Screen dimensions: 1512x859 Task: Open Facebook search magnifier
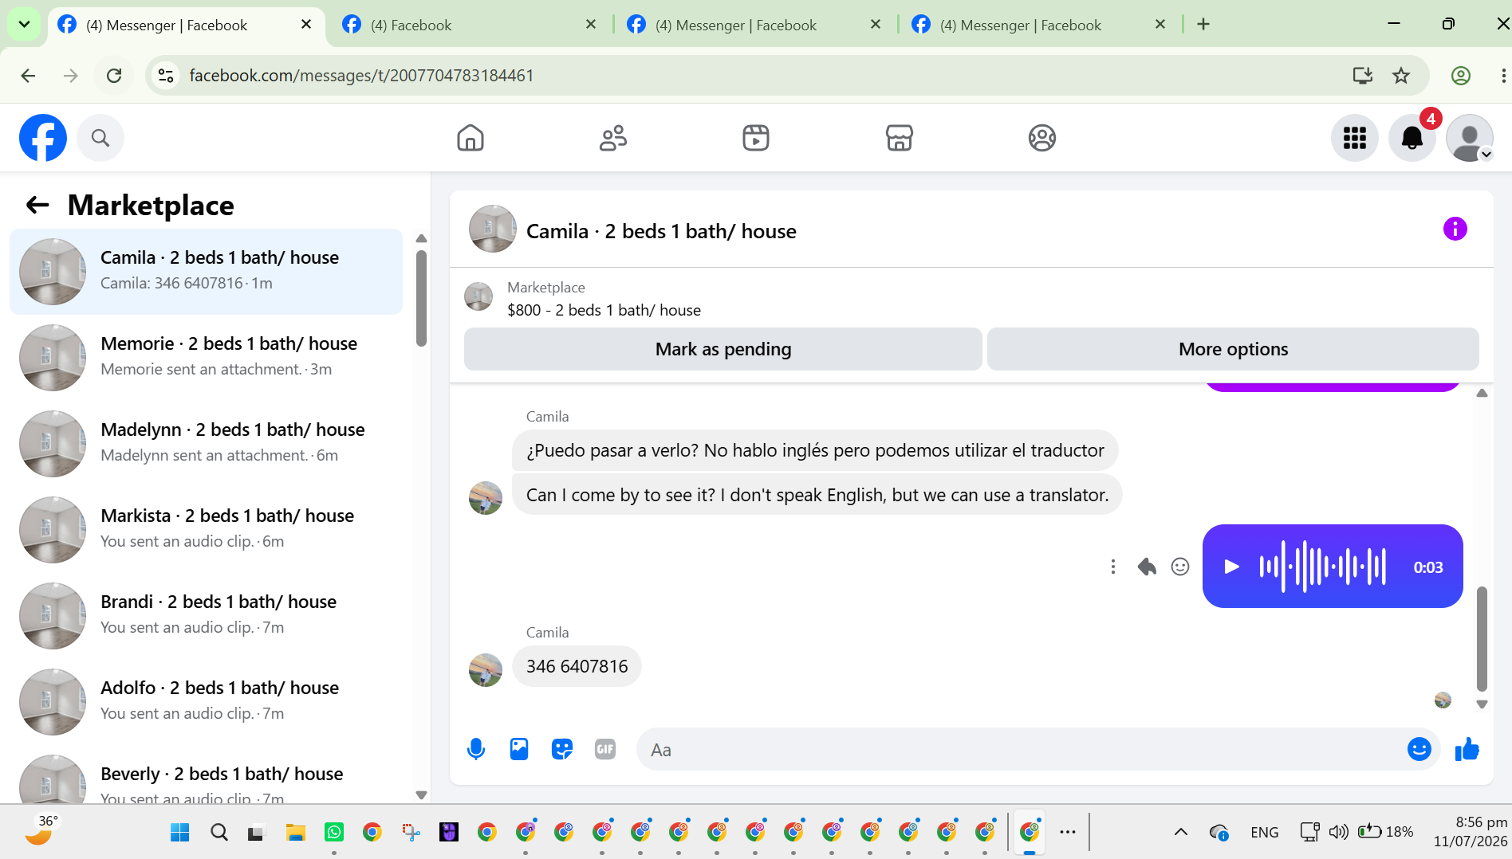coord(100,138)
